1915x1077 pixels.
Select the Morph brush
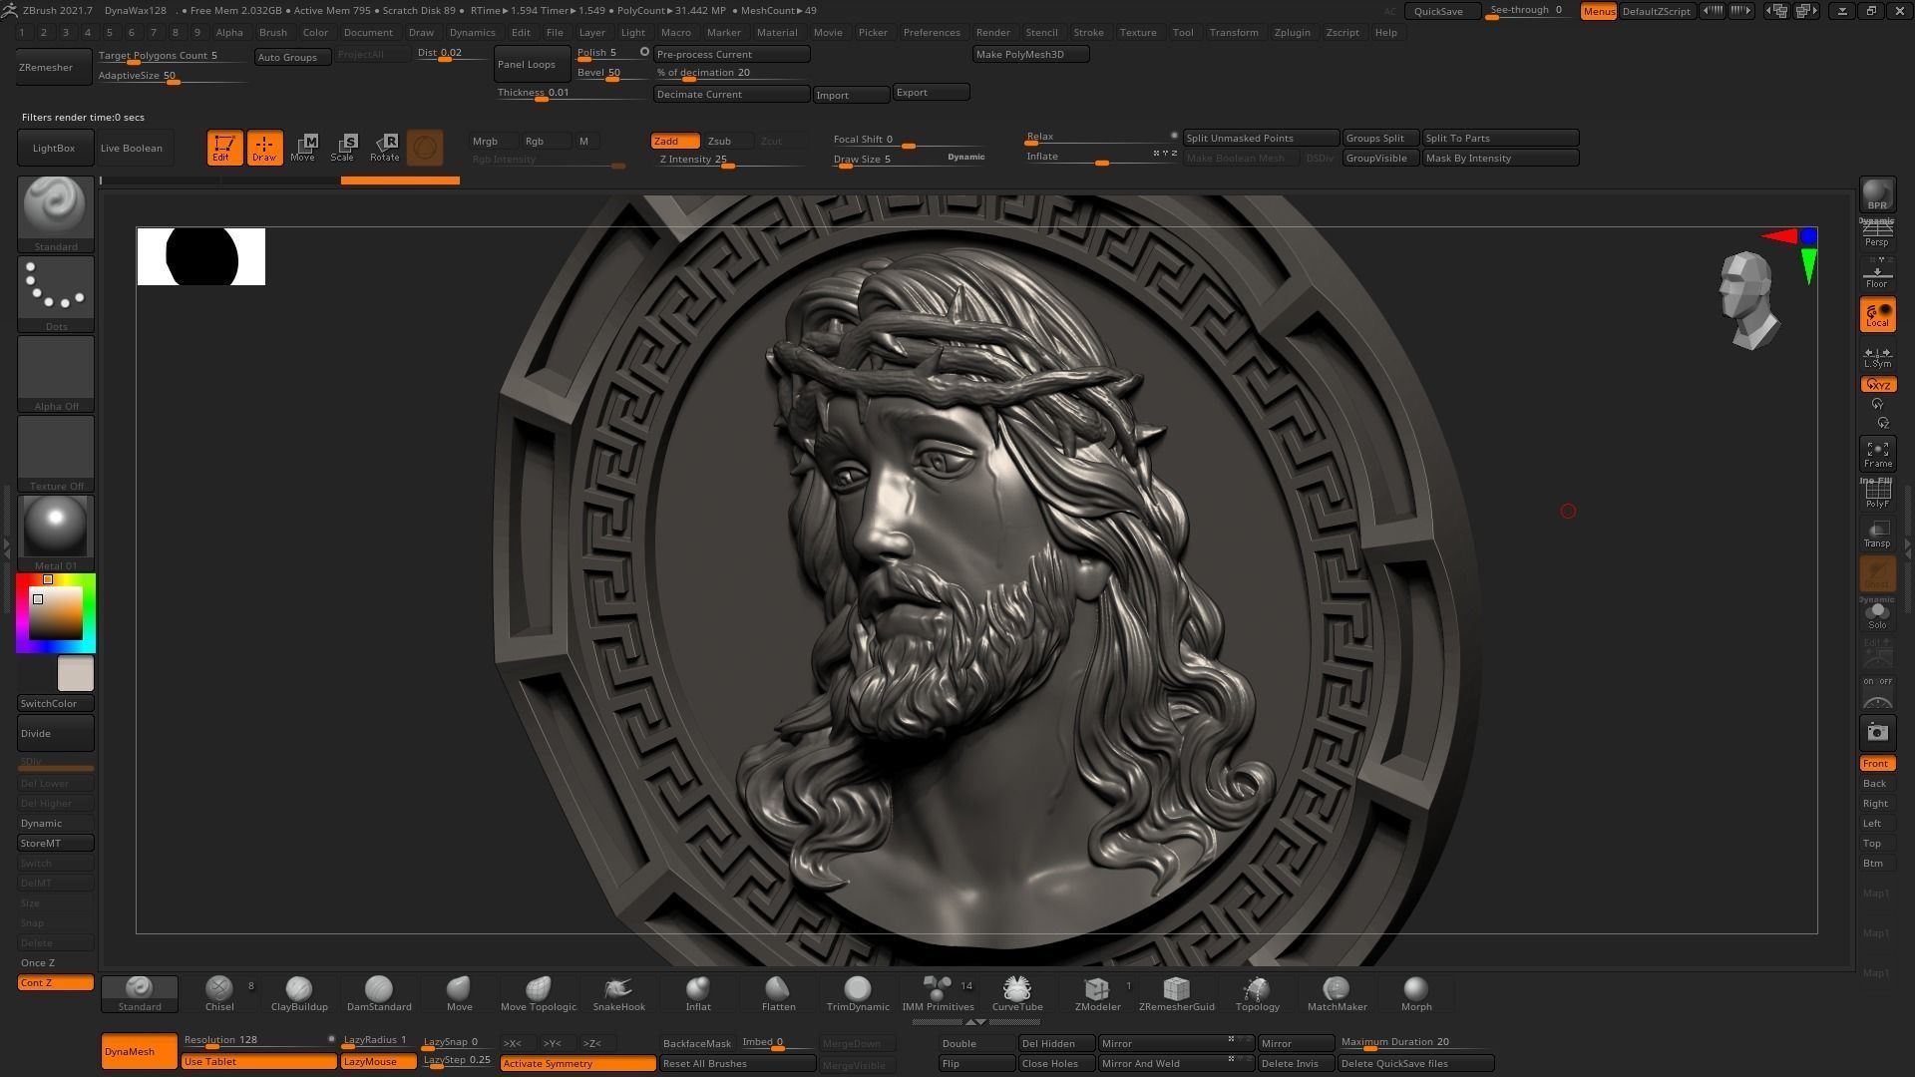1416,993
